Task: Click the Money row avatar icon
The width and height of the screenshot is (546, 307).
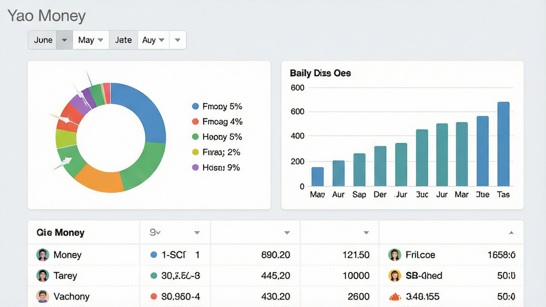Action: [43, 255]
